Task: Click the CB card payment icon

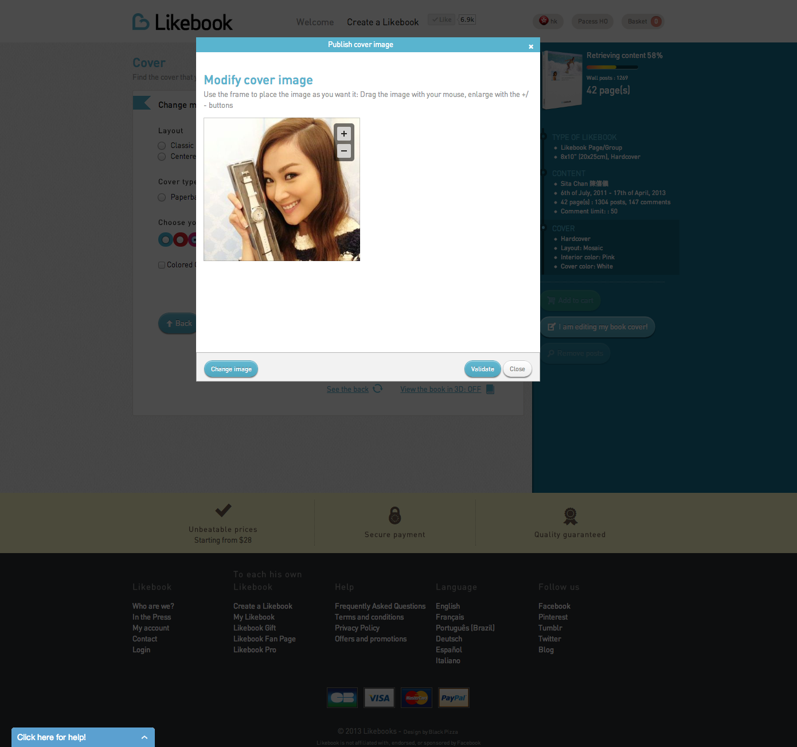Action: 342,698
